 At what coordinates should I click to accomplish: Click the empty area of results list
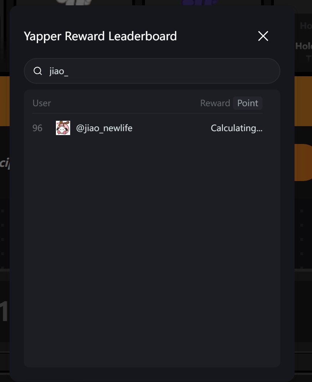152,249
